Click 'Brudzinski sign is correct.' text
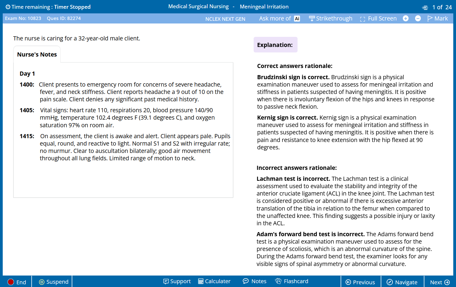The height and width of the screenshot is (287, 456). [x=293, y=77]
